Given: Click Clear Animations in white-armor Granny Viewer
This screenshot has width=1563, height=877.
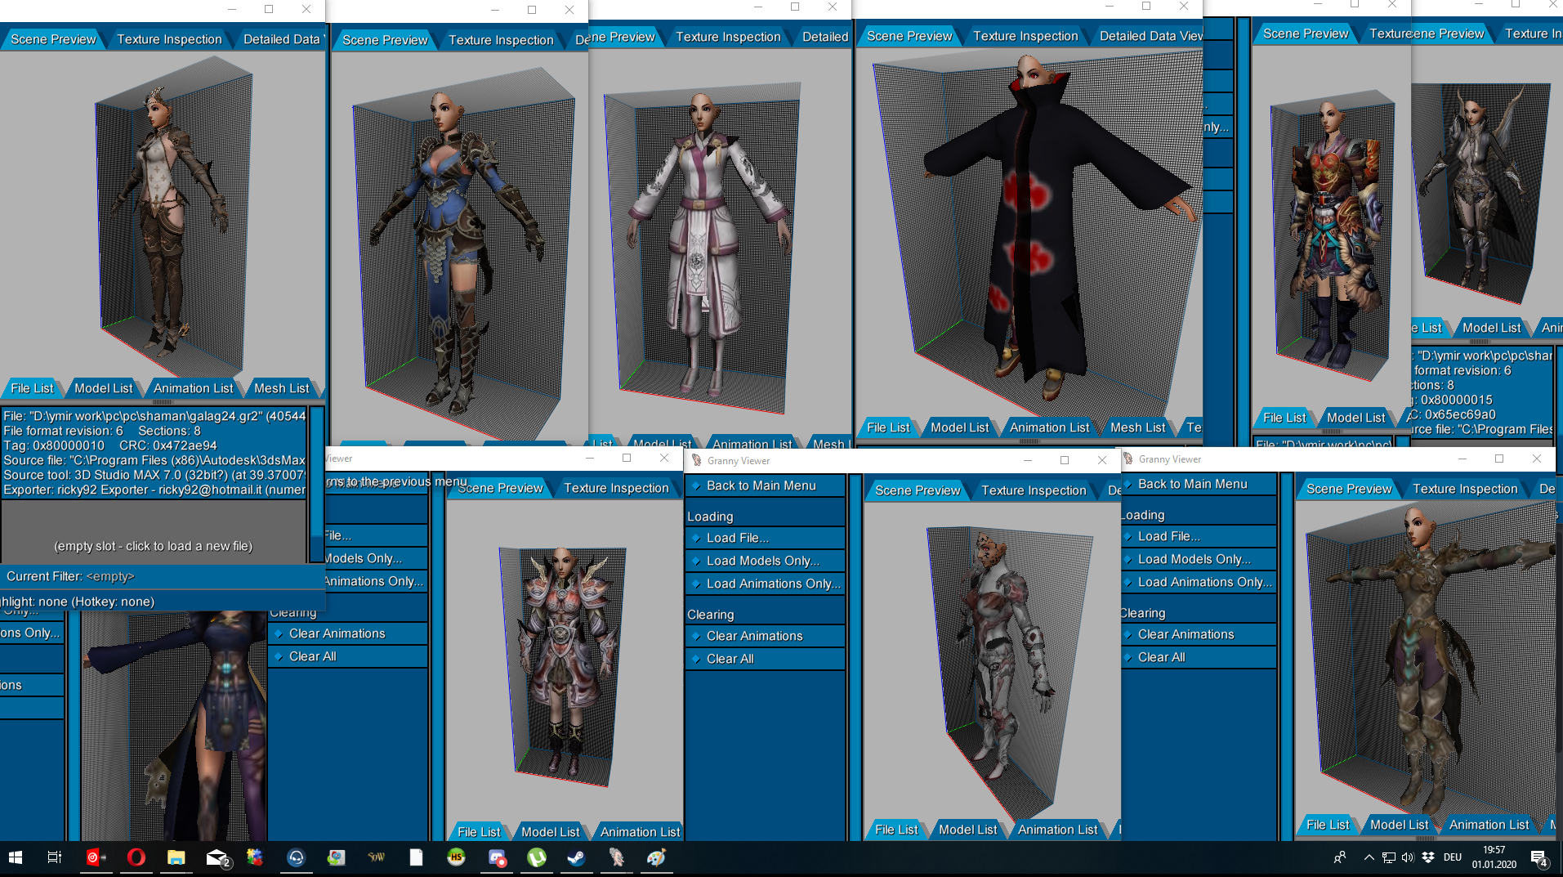Looking at the screenshot, I should click(766, 636).
